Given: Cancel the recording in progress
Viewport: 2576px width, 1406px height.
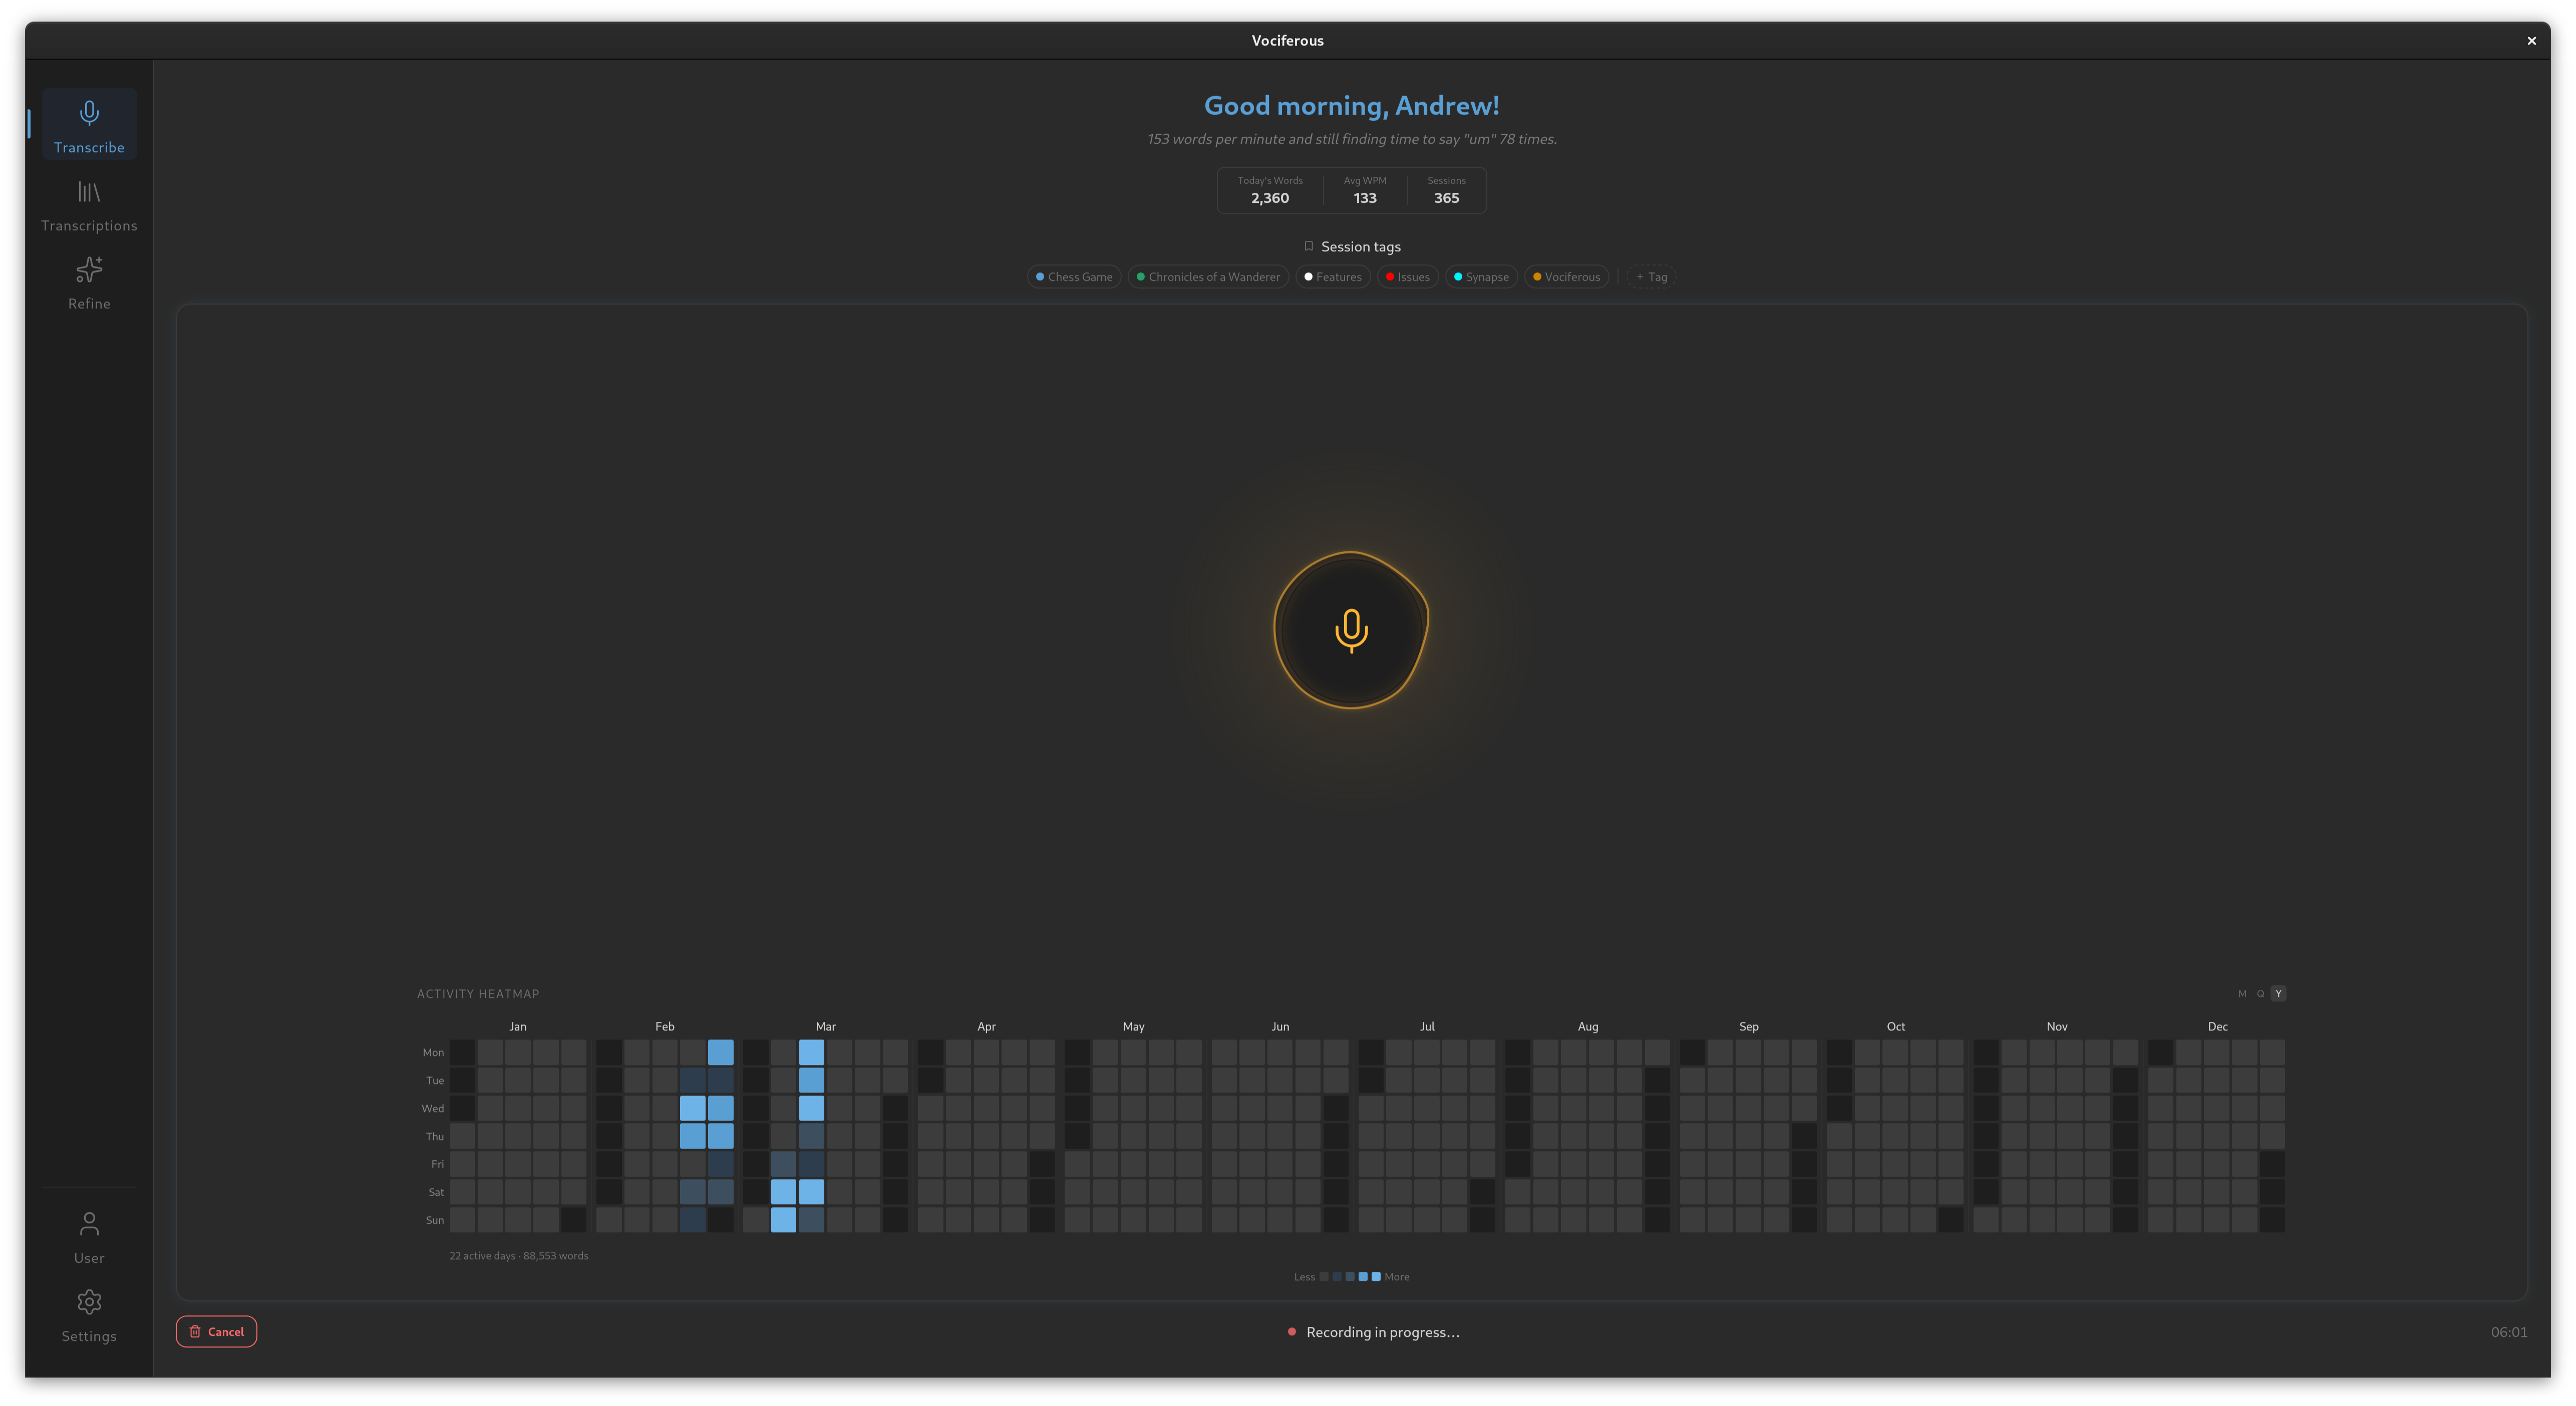Looking at the screenshot, I should 216,1331.
